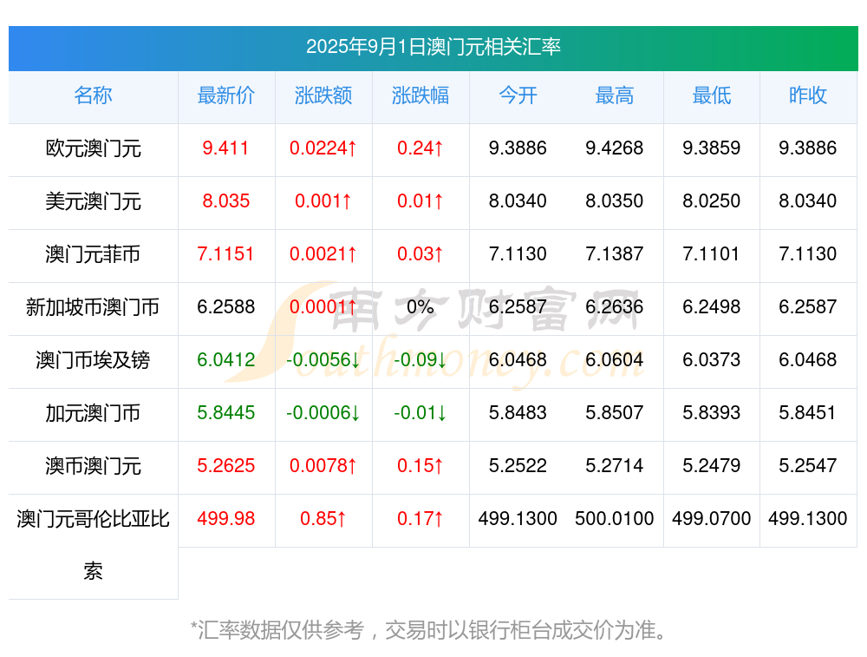Click the 最低 column header
This screenshot has width=867, height=657.
pyautogui.click(x=712, y=95)
